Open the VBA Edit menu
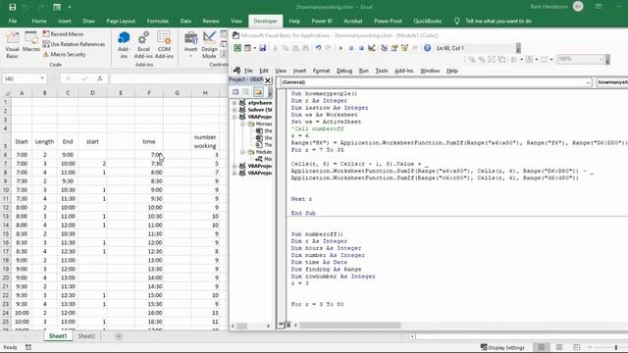This screenshot has height=353, width=628. [264, 71]
